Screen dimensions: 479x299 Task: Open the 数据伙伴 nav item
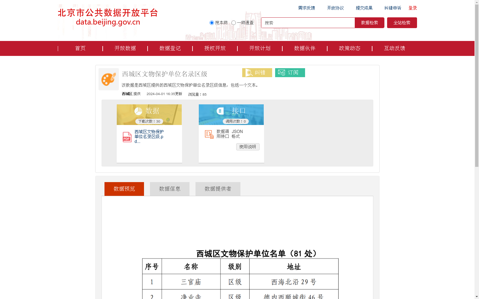coord(305,48)
